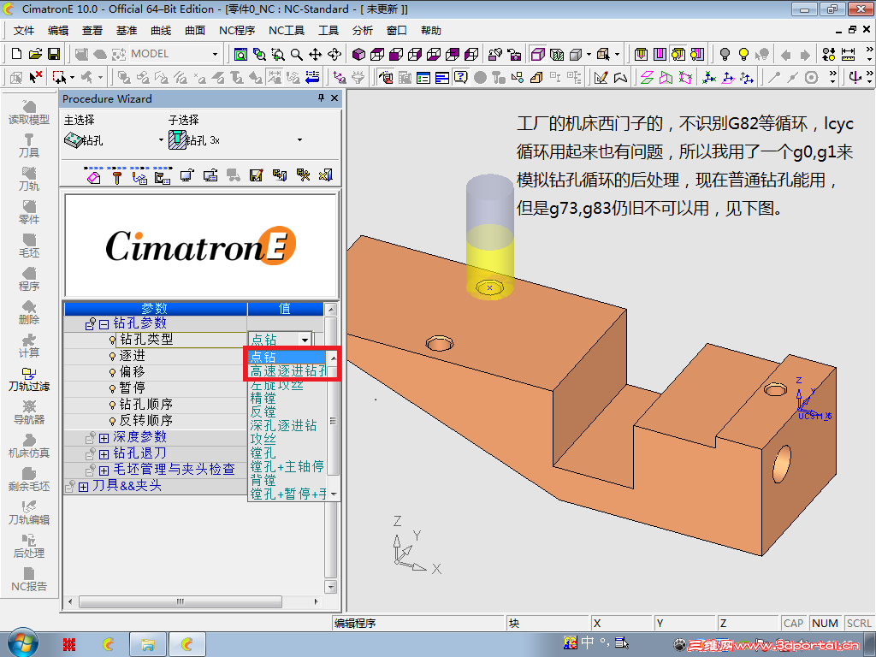Open the 刀具 sidebar item

(x=29, y=146)
